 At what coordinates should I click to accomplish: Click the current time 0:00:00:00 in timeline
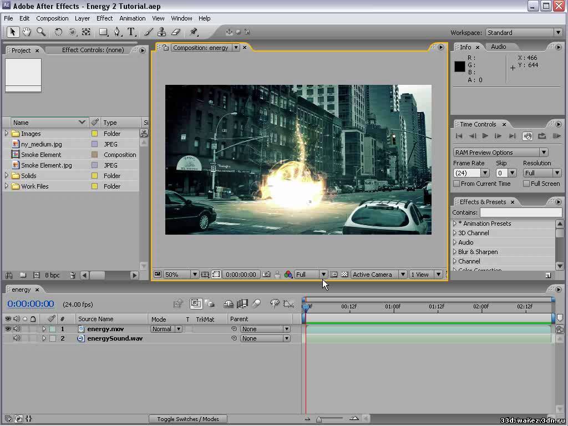click(x=31, y=304)
